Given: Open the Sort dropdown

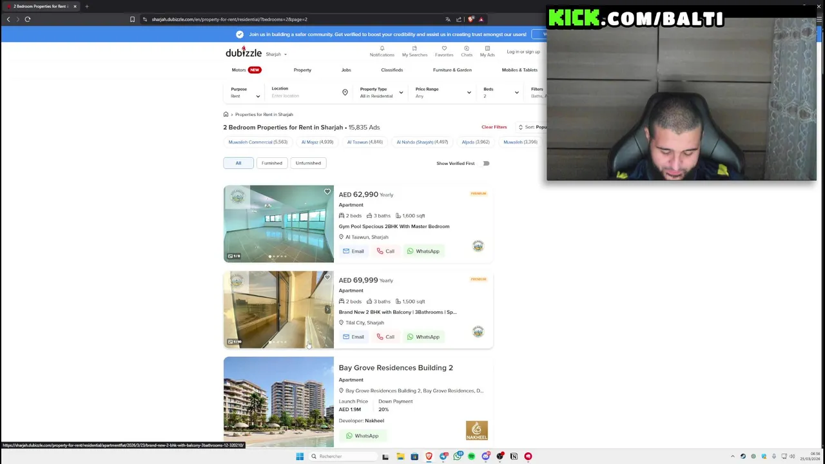Looking at the screenshot, I should (532, 127).
